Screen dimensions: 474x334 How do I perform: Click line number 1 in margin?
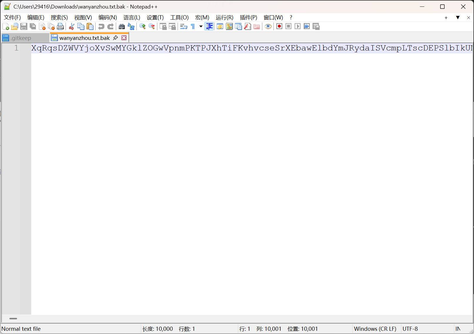coord(16,48)
